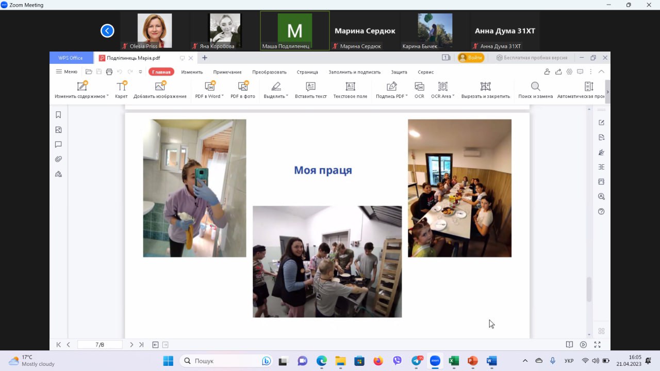Image resolution: width=660 pixels, height=371 pixels.
Task: Click the Zoom participants back arrow button
Action: tap(107, 31)
